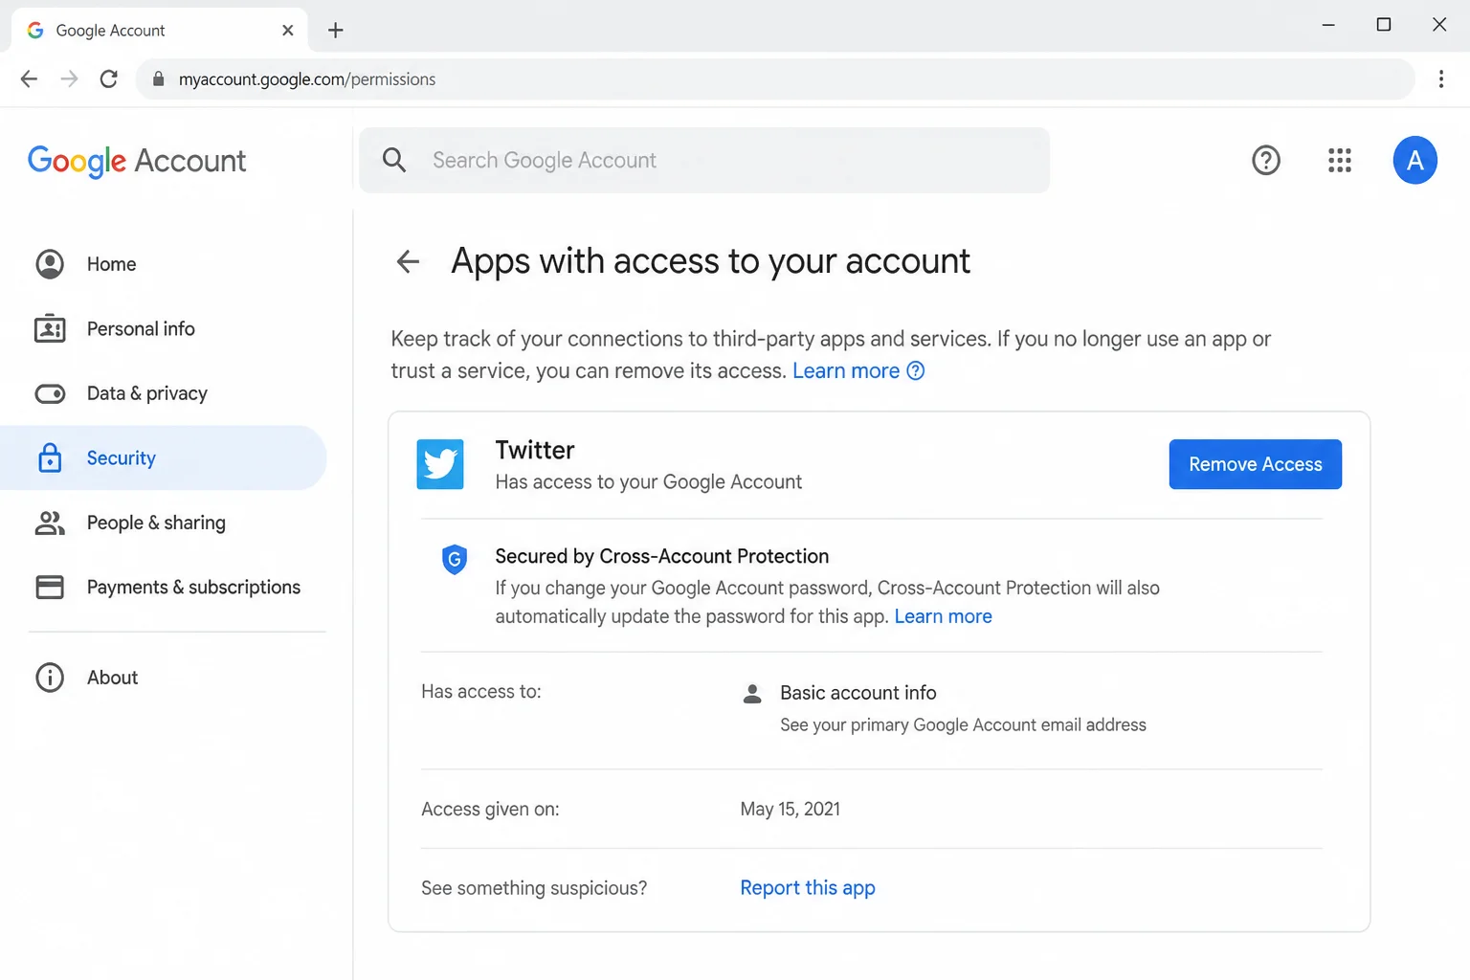Screen dimensions: 1470x980
Task: Click the browser forward arrow
Action: point(69,78)
